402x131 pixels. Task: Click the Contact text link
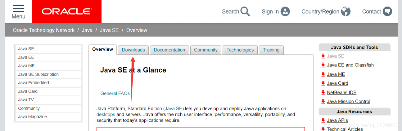click(x=372, y=12)
